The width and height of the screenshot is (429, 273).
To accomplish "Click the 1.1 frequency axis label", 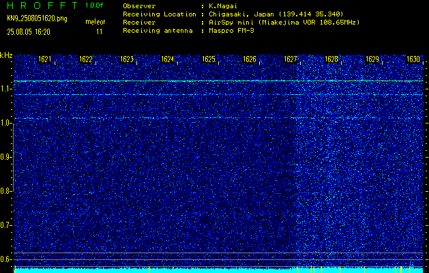I will click(5, 89).
